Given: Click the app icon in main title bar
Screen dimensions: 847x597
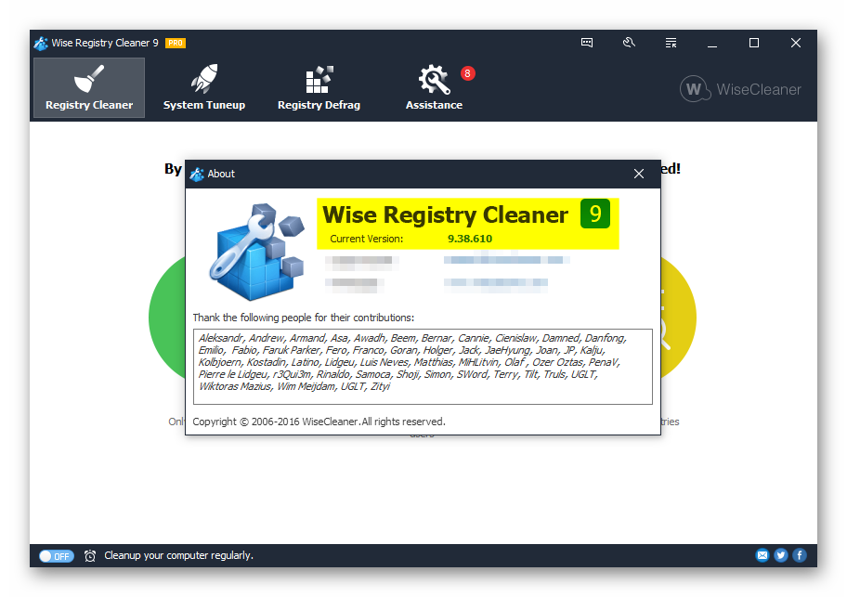Looking at the screenshot, I should (x=41, y=44).
